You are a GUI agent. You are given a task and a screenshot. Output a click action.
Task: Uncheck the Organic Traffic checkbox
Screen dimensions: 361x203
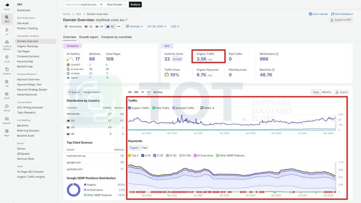click(x=129, y=108)
